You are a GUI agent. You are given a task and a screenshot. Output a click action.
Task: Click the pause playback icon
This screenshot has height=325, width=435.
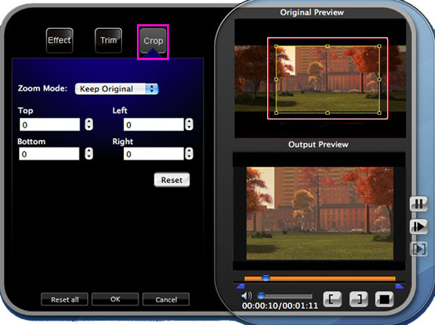(x=418, y=204)
